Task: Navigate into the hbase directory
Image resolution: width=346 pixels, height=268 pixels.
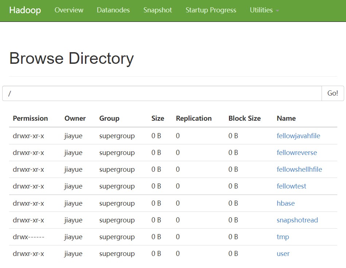Action: tap(285, 203)
